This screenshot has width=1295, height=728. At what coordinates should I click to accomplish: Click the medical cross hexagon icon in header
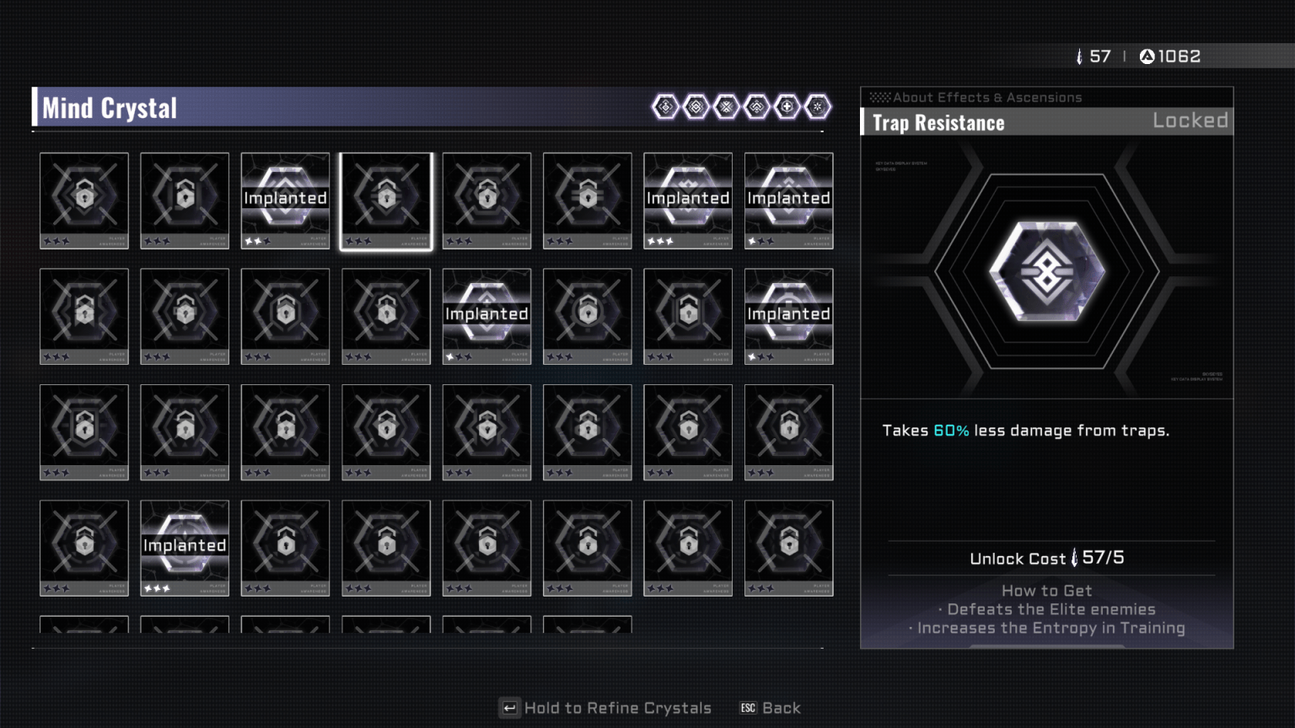coord(787,107)
